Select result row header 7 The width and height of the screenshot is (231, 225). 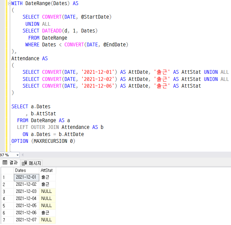click(7, 220)
